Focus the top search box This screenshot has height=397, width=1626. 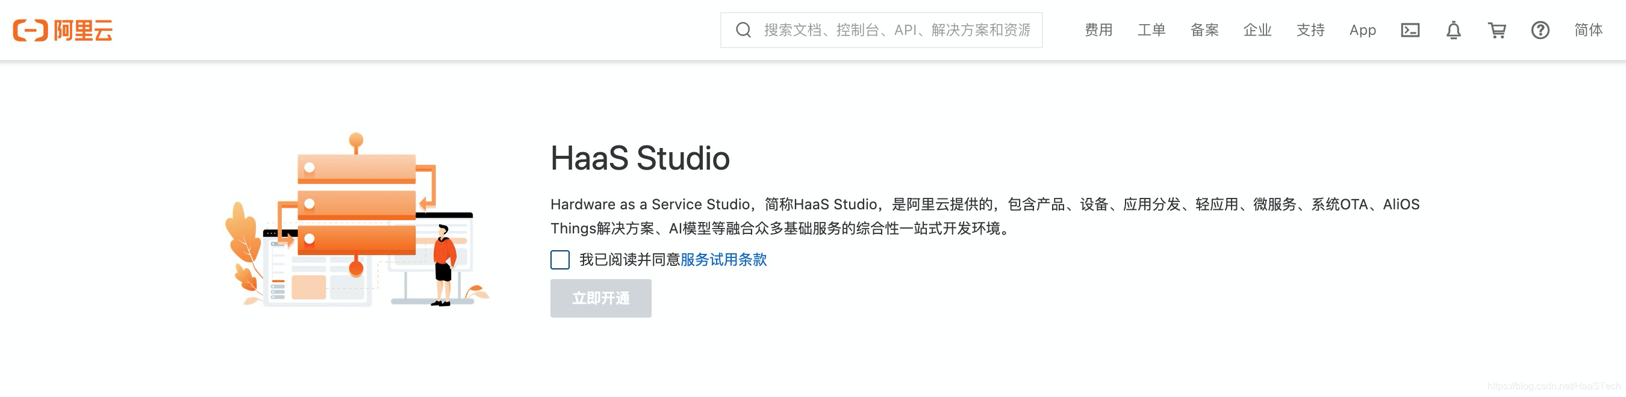coord(881,30)
